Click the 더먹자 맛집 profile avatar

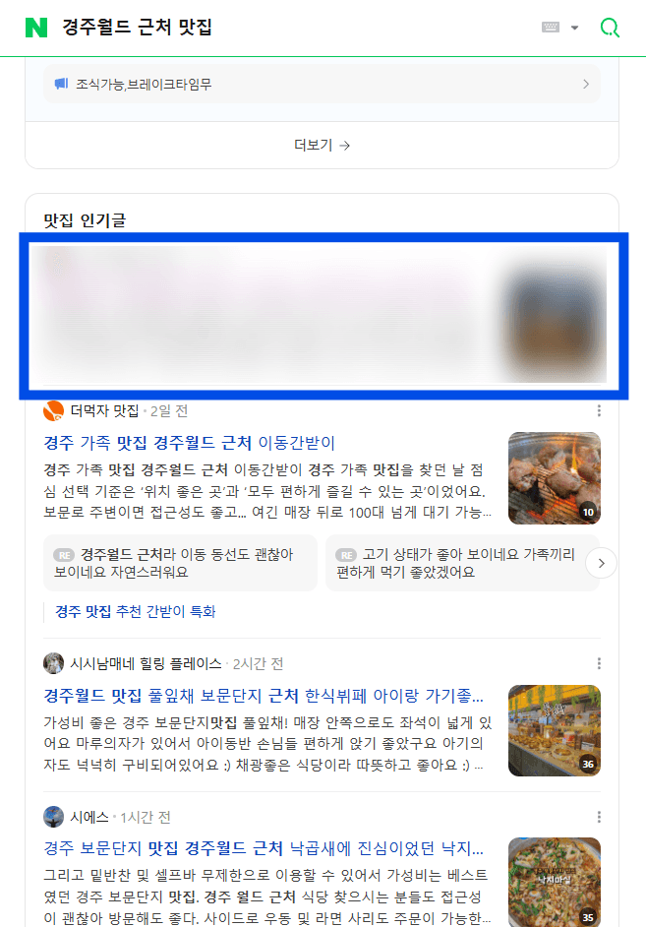(x=54, y=411)
